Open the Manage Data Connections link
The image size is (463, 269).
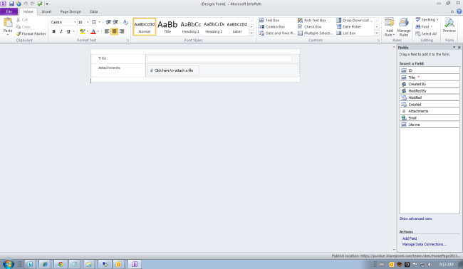coord(425,244)
